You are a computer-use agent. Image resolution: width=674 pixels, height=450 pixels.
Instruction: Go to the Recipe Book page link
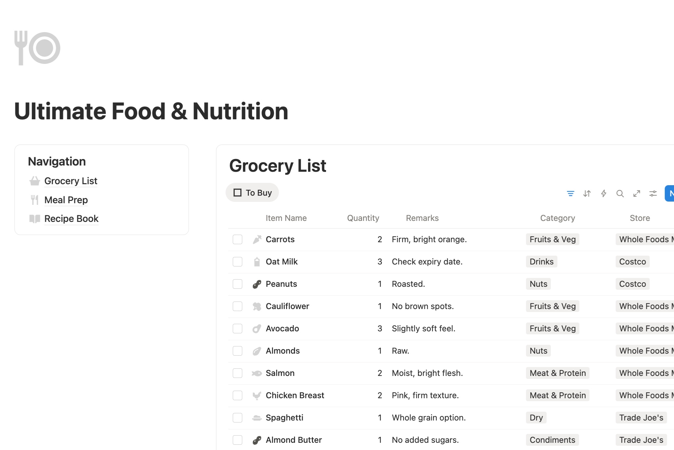coord(71,219)
